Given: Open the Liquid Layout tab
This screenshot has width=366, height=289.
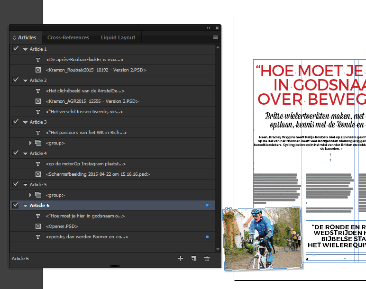Looking at the screenshot, I should tap(118, 37).
